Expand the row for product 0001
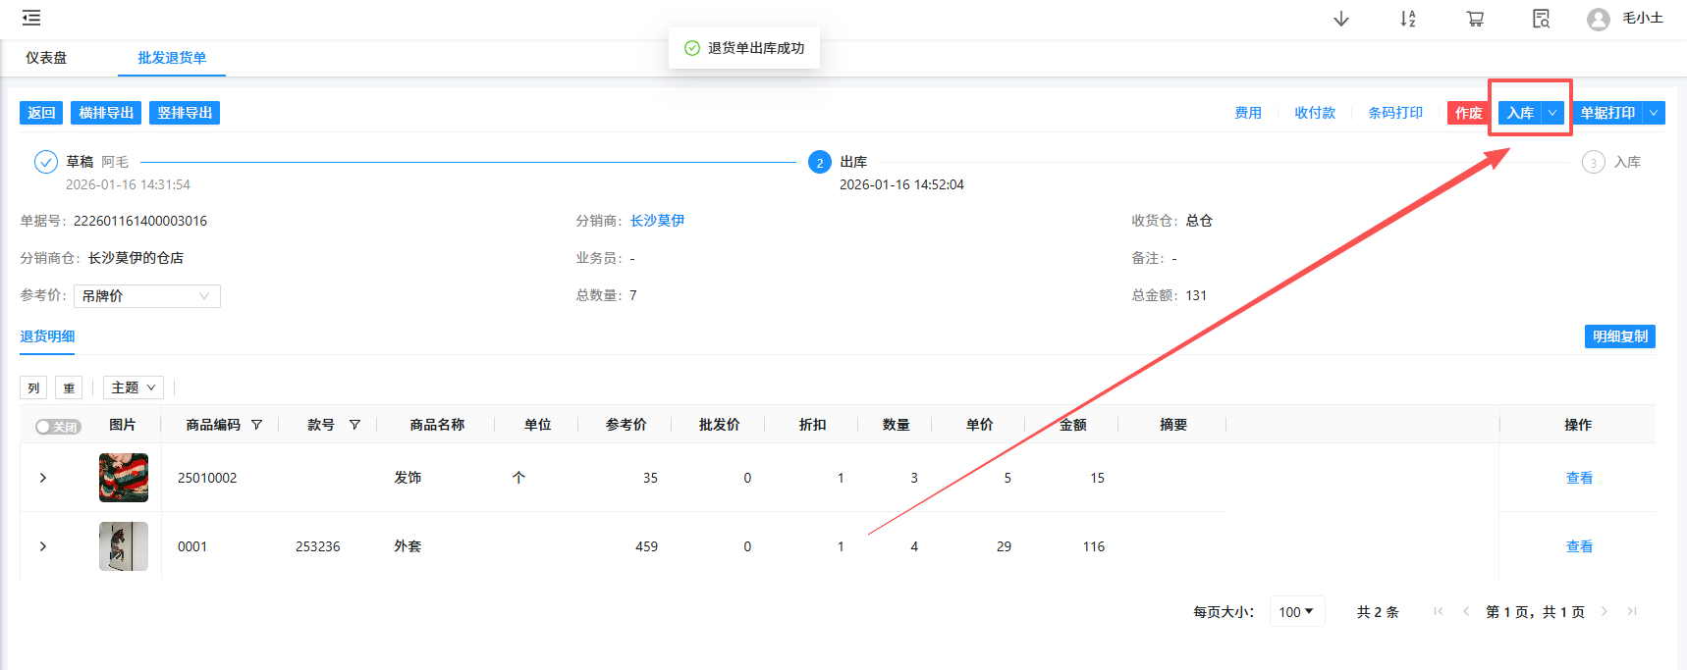Viewport: 1687px width, 670px height. click(x=43, y=546)
